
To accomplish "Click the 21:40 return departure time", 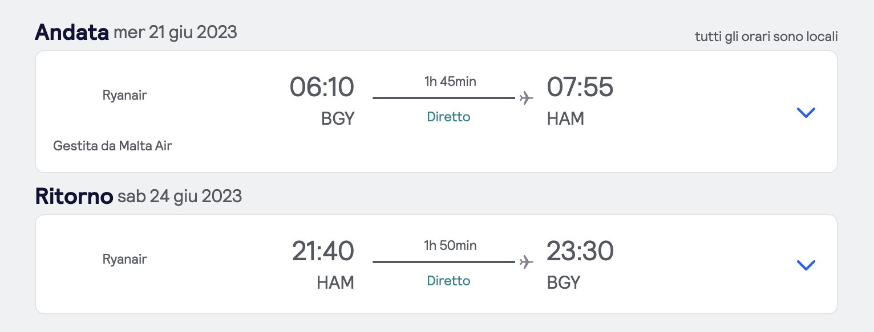I will 323,252.
